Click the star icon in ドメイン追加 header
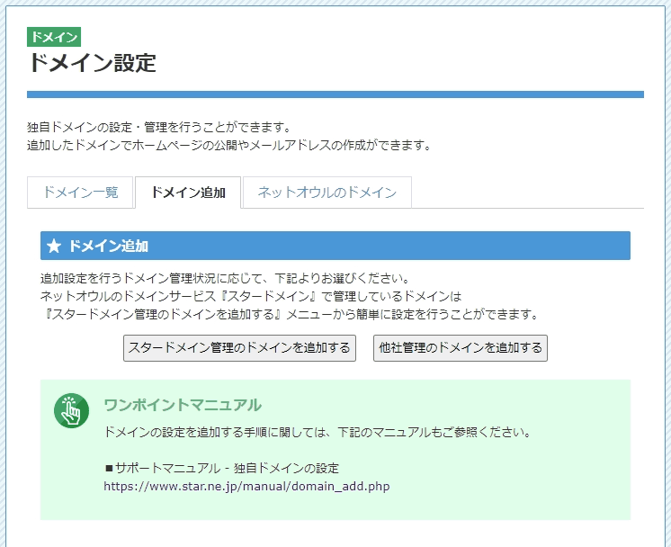The height and width of the screenshot is (547, 671). [54, 247]
